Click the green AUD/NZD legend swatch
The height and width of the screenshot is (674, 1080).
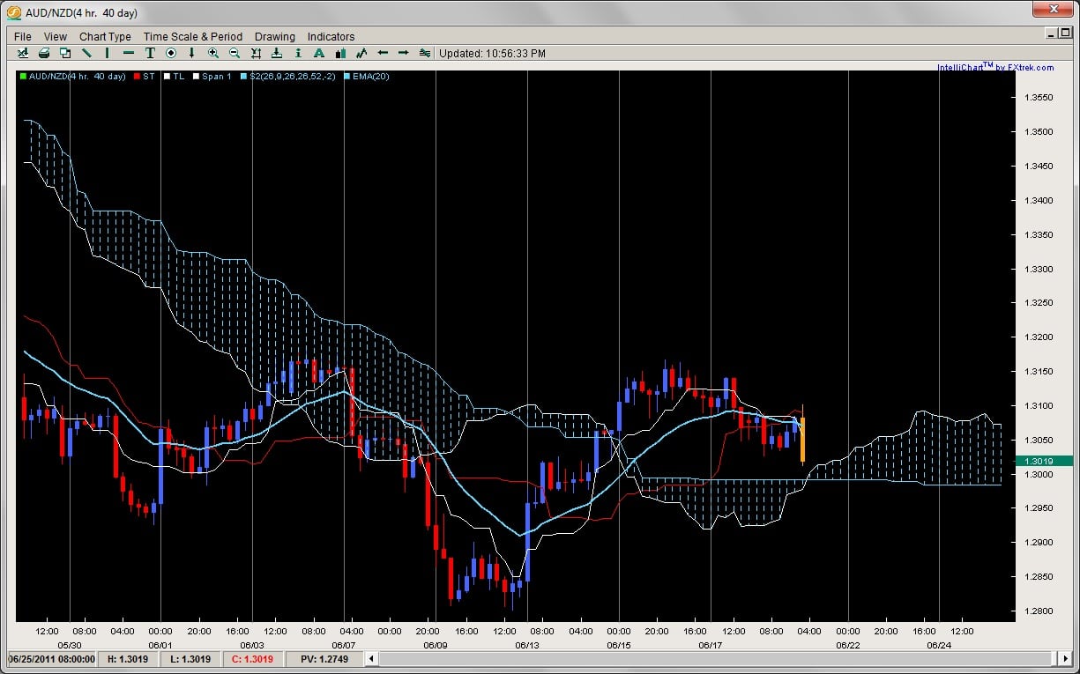[x=23, y=77]
